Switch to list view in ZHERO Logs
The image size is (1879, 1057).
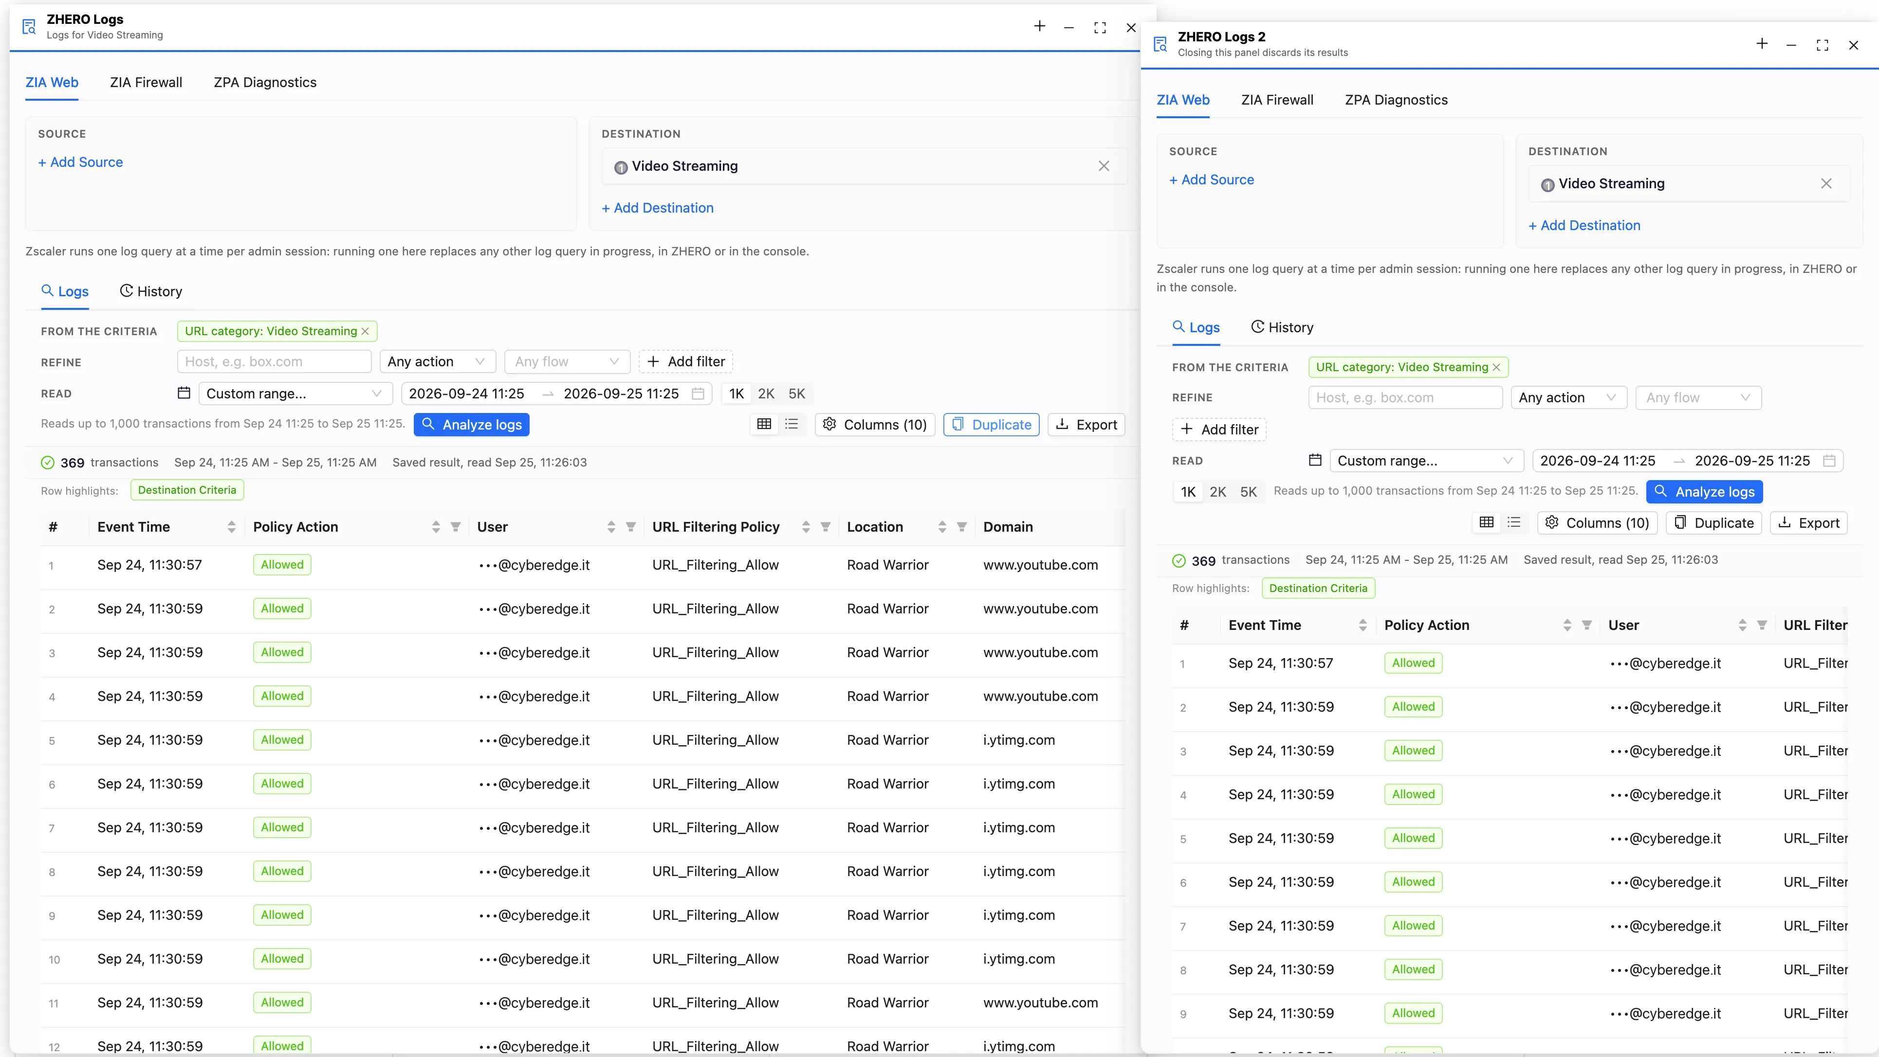(792, 424)
